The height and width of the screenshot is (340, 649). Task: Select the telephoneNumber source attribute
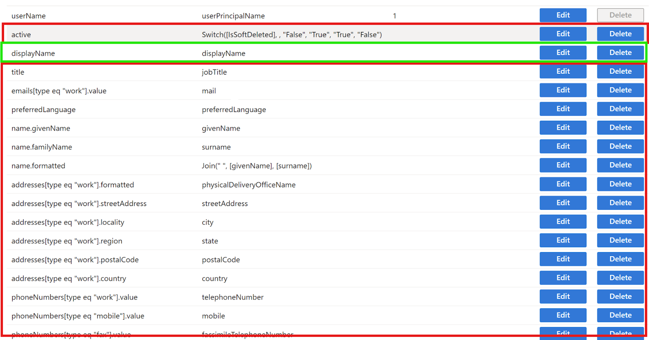pos(232,297)
